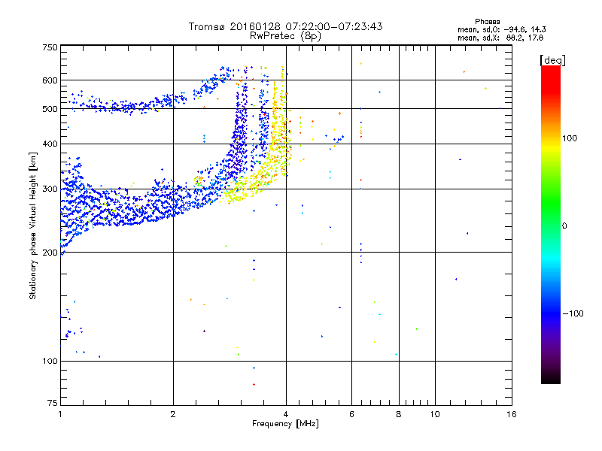Click the '600' height axis tick label
Screen dimensions: 602x451
pyautogui.click(x=50, y=80)
